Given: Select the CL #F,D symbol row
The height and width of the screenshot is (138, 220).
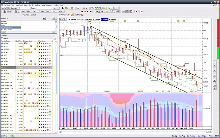Looking at the screenshot, I should point(27,92).
